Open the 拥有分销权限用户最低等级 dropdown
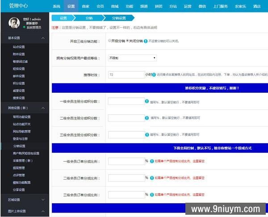 pos(133,58)
